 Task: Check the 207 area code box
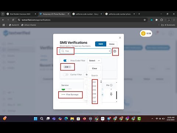[x=90, y=98]
